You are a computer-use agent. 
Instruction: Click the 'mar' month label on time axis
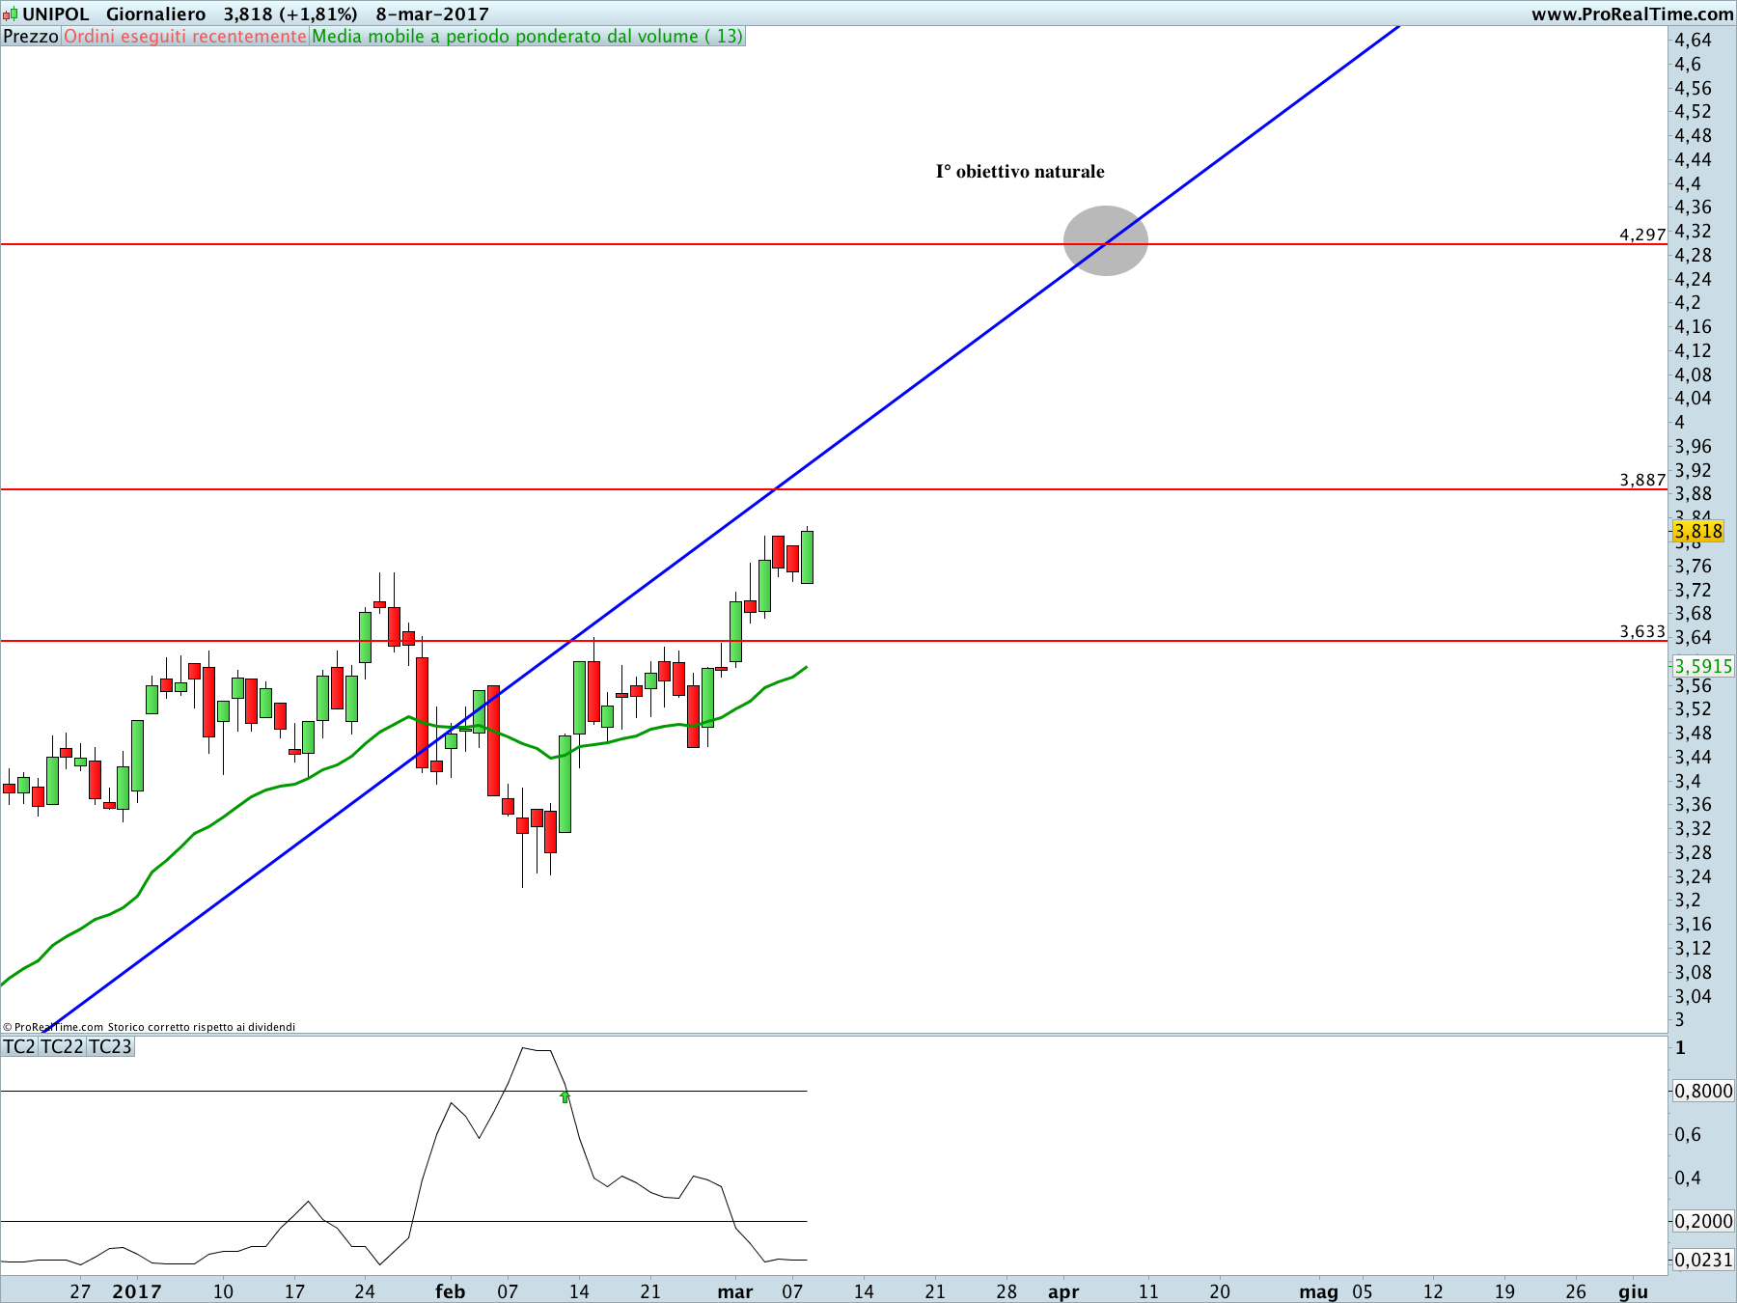[735, 1291]
